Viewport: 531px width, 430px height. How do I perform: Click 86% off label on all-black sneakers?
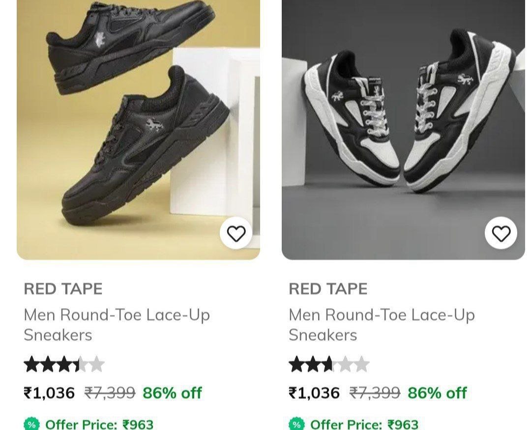[172, 393]
